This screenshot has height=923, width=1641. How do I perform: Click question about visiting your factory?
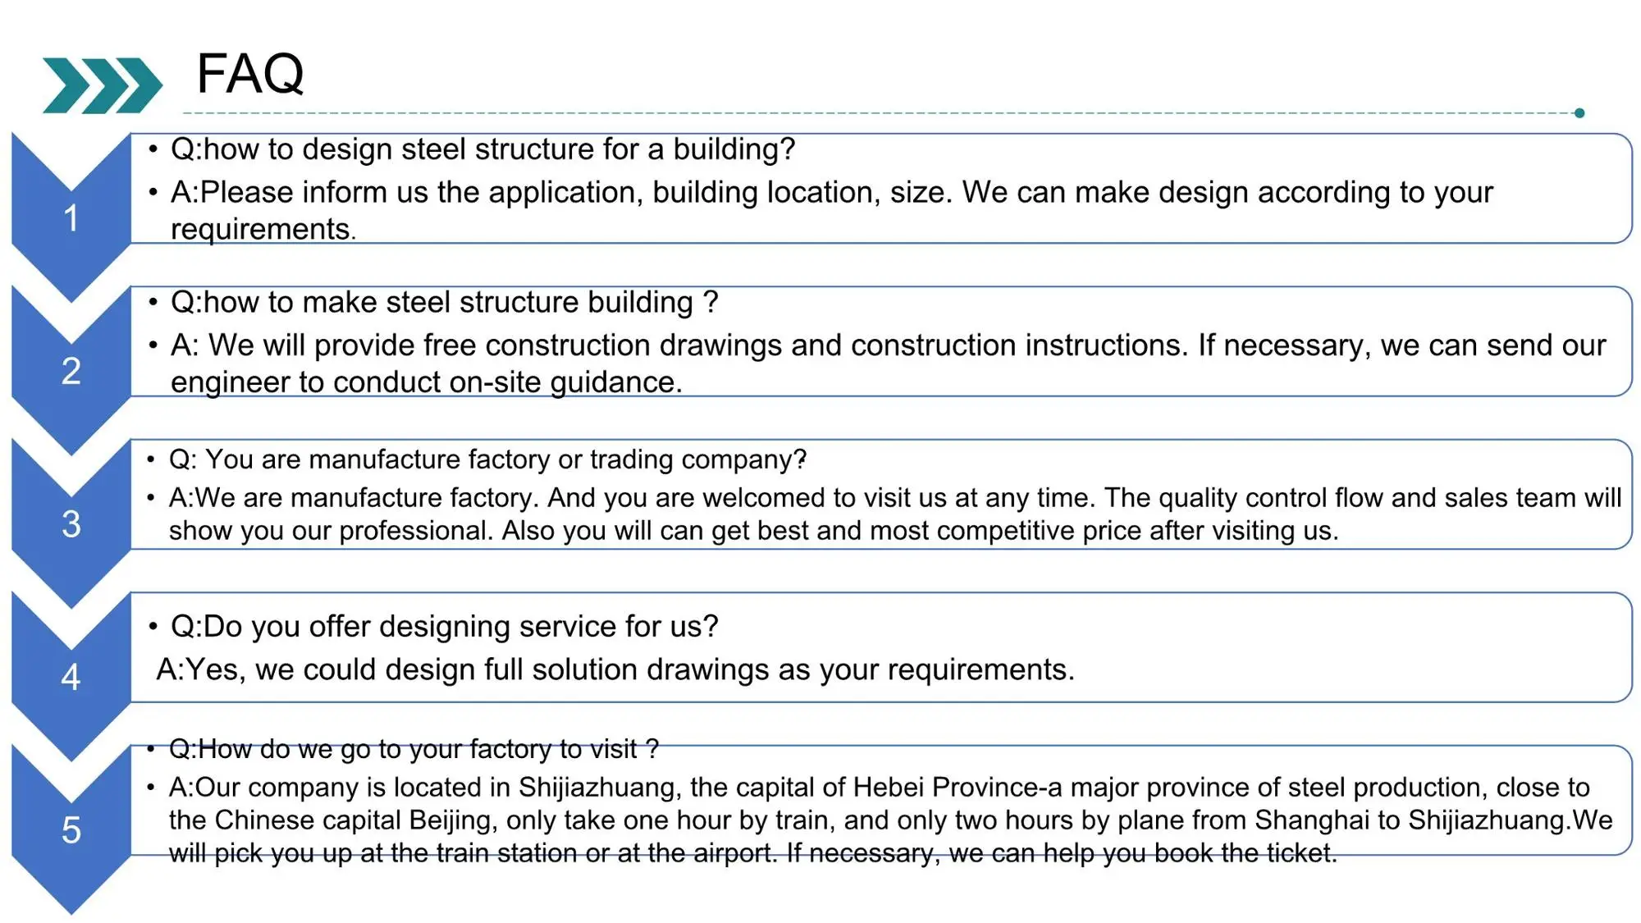414,749
